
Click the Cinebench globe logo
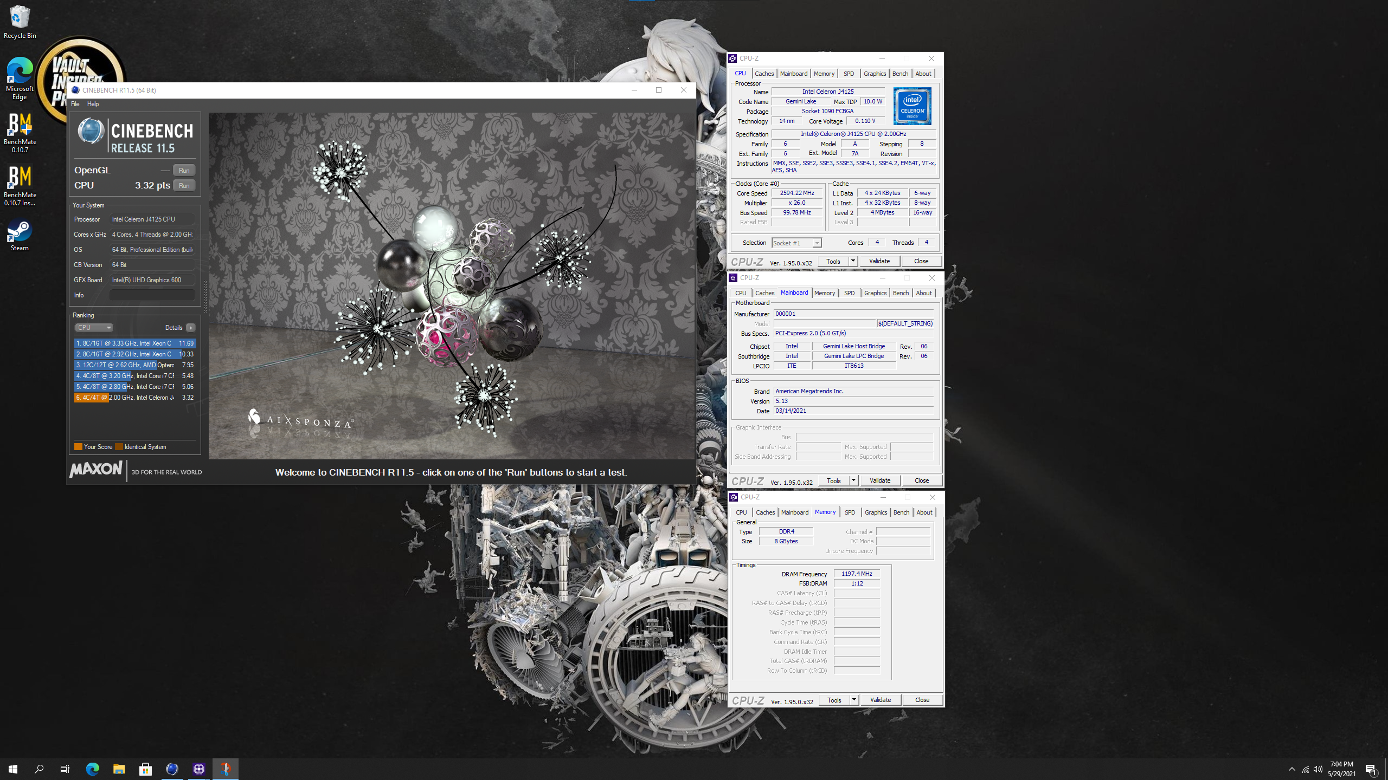(91, 131)
